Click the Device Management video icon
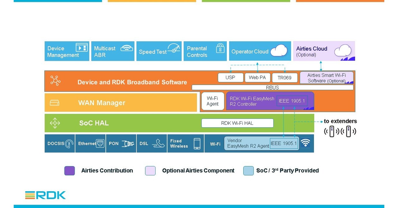Viewport: 398px width, 208px height. coord(81,47)
